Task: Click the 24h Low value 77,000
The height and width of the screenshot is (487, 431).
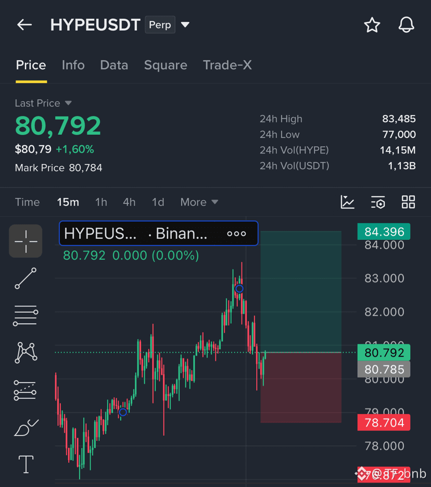Action: pos(399,134)
